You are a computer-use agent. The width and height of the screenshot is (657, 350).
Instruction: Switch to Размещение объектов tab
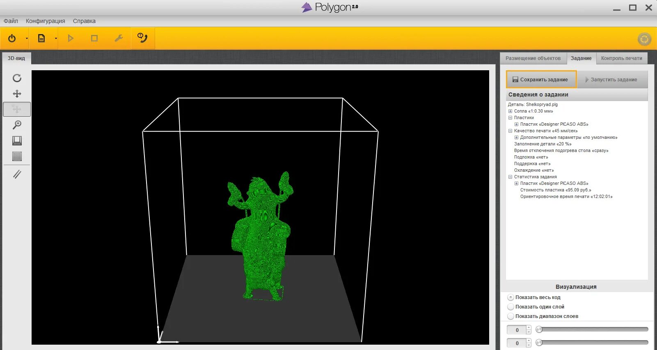(x=533, y=58)
